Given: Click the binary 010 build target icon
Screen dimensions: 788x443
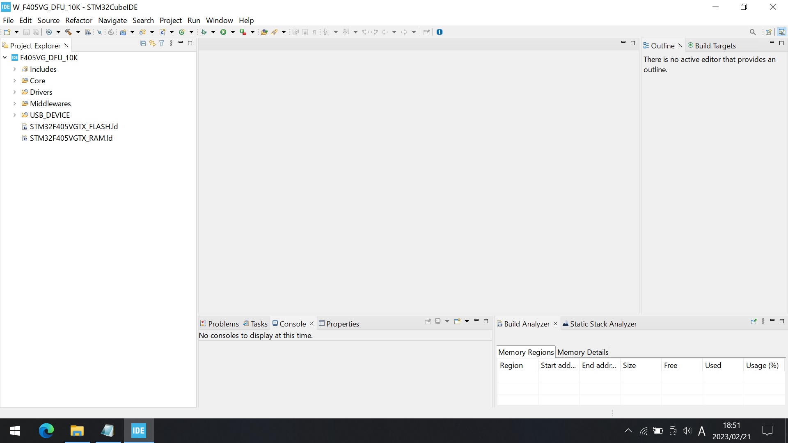Looking at the screenshot, I should [88, 32].
